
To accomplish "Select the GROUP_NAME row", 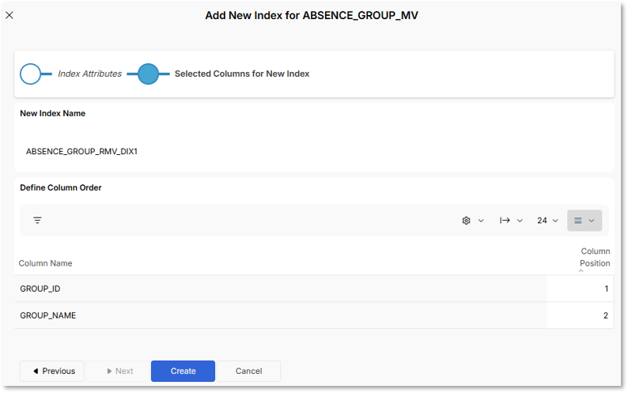I will click(x=314, y=316).
